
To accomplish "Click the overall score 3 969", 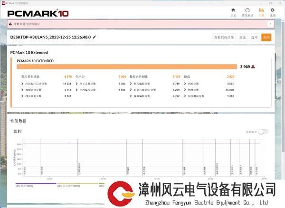I will 245,66.
